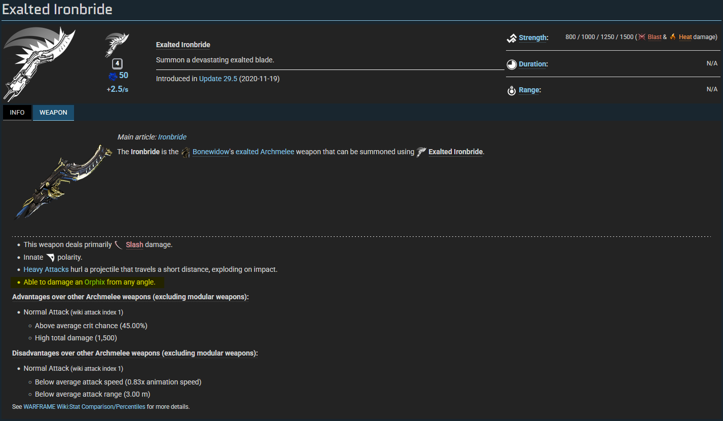
Task: Open the bold Exalted Ironbride link ending the sentence
Action: click(x=455, y=152)
